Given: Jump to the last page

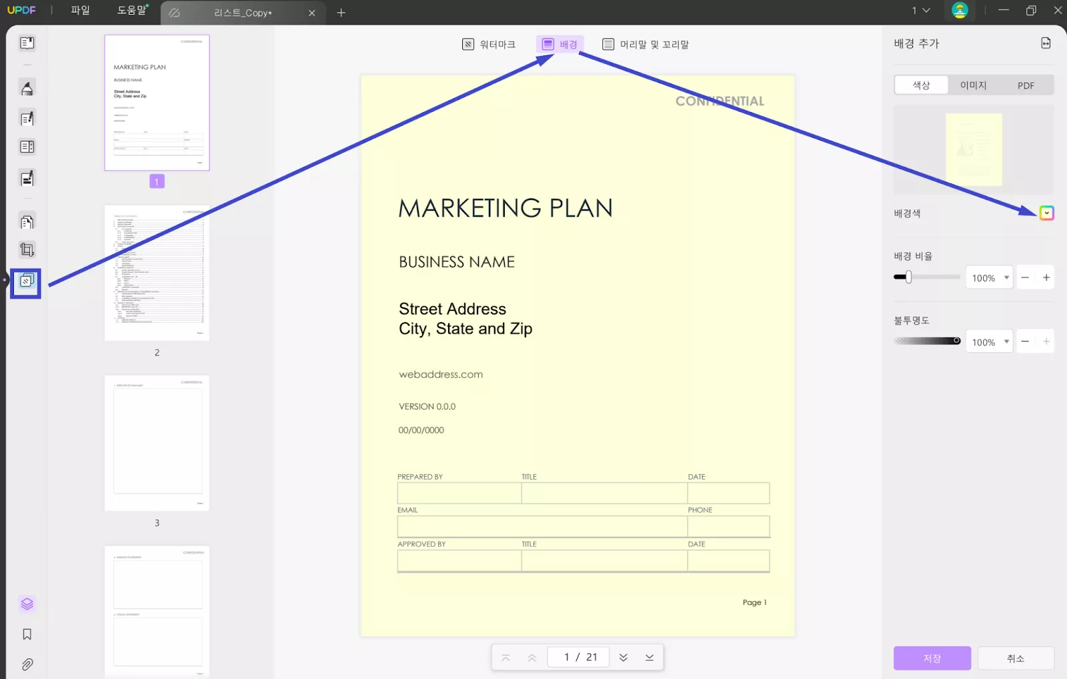Looking at the screenshot, I should point(650,658).
